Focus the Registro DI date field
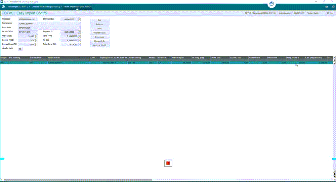The image size is (336, 182). [x=69, y=32]
